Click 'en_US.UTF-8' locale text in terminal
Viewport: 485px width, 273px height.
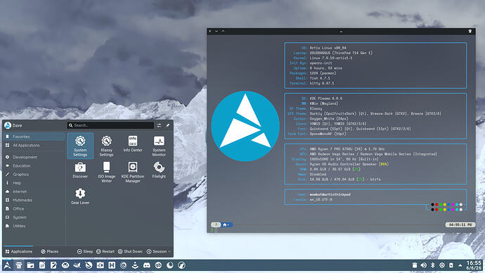321,200
